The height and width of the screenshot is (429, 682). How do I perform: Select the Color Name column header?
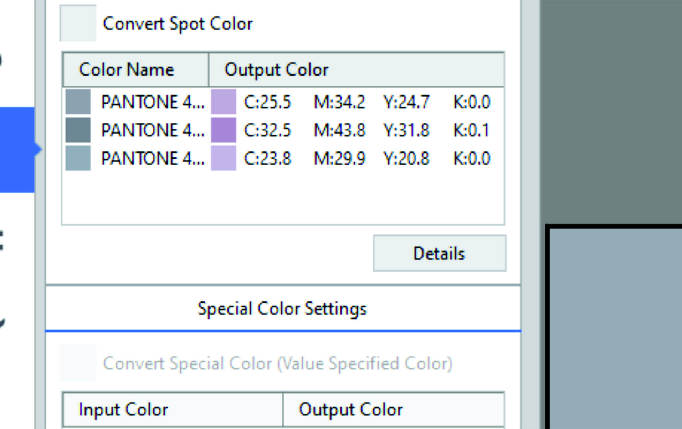tap(135, 69)
